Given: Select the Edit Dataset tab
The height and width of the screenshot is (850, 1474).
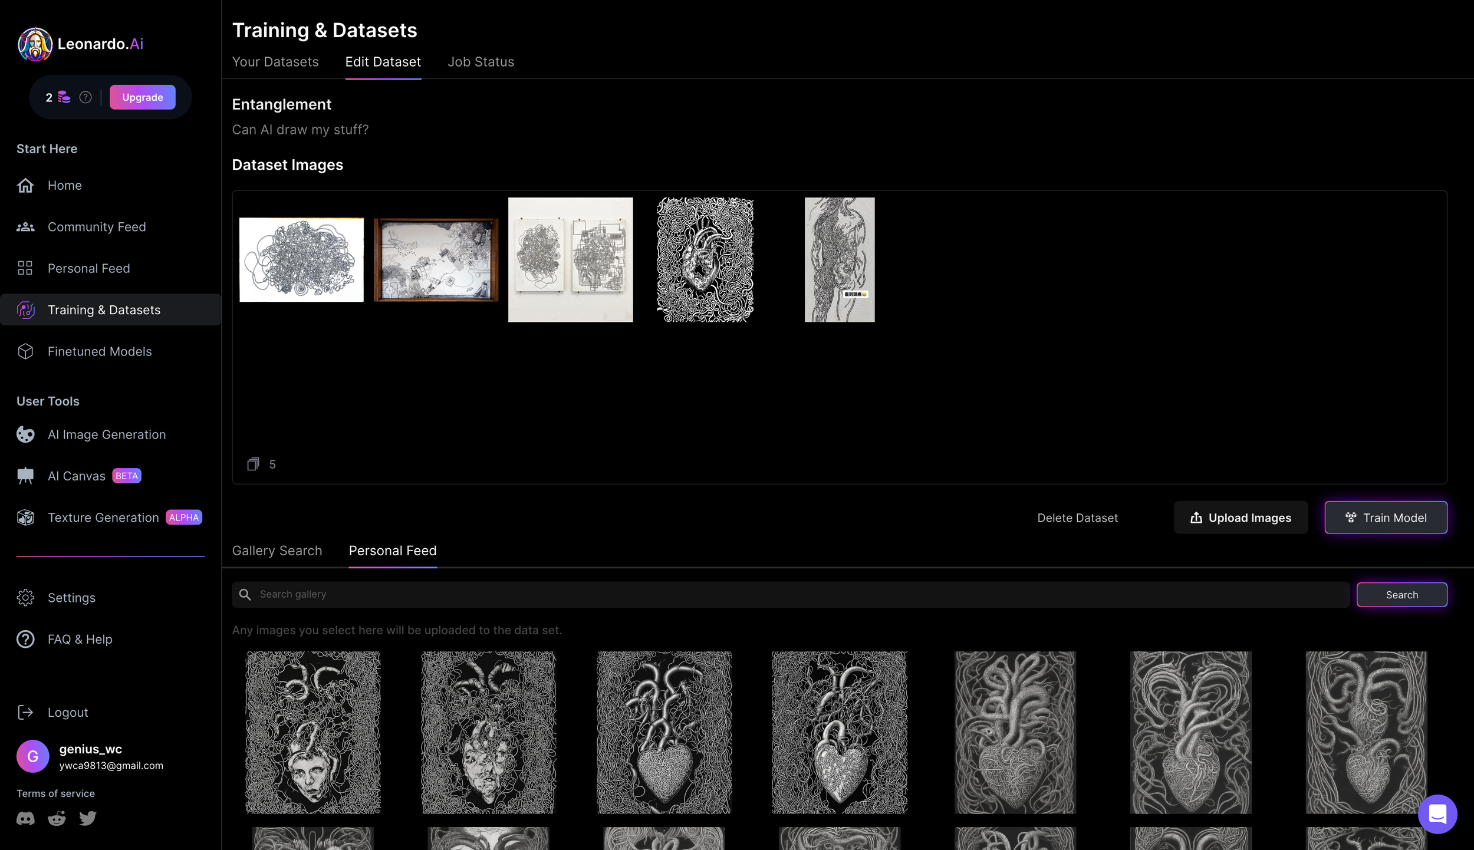Looking at the screenshot, I should pos(383,62).
